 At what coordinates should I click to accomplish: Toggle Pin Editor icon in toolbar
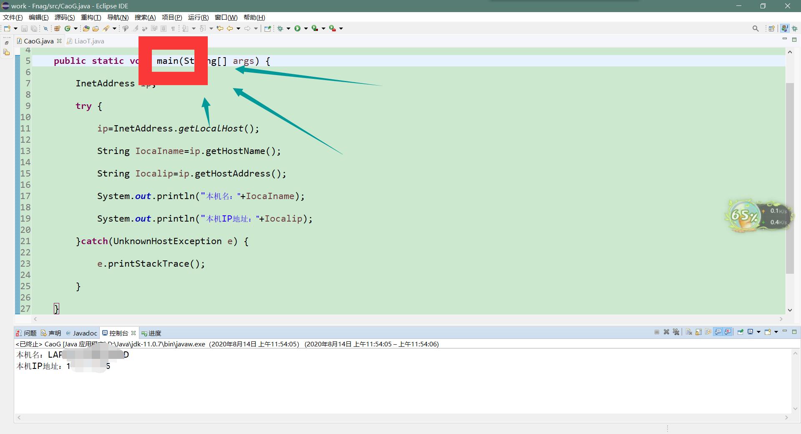coord(267,28)
